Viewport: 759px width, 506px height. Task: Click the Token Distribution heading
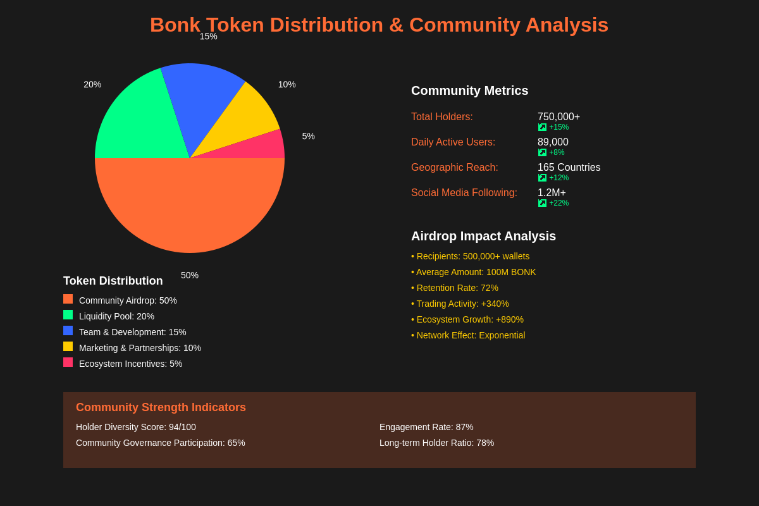113,281
